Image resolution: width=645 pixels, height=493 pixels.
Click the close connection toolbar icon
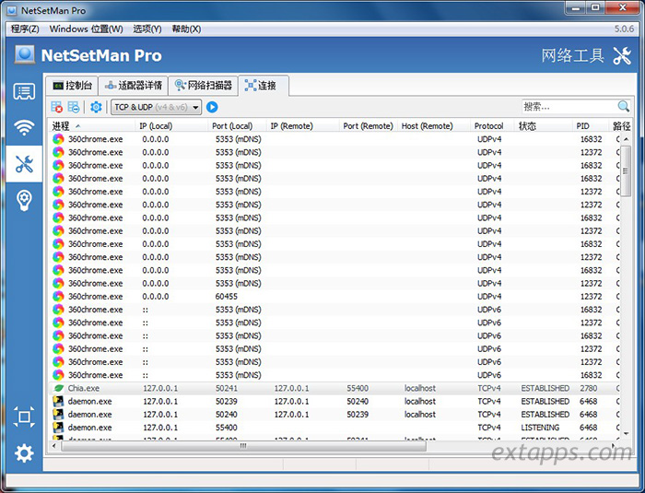coord(57,107)
